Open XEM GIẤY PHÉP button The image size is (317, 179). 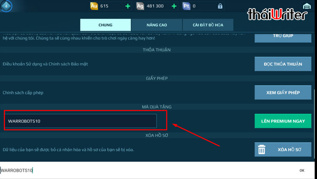tap(283, 93)
